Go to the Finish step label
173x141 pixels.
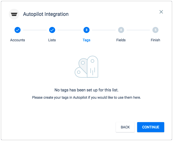(x=155, y=40)
